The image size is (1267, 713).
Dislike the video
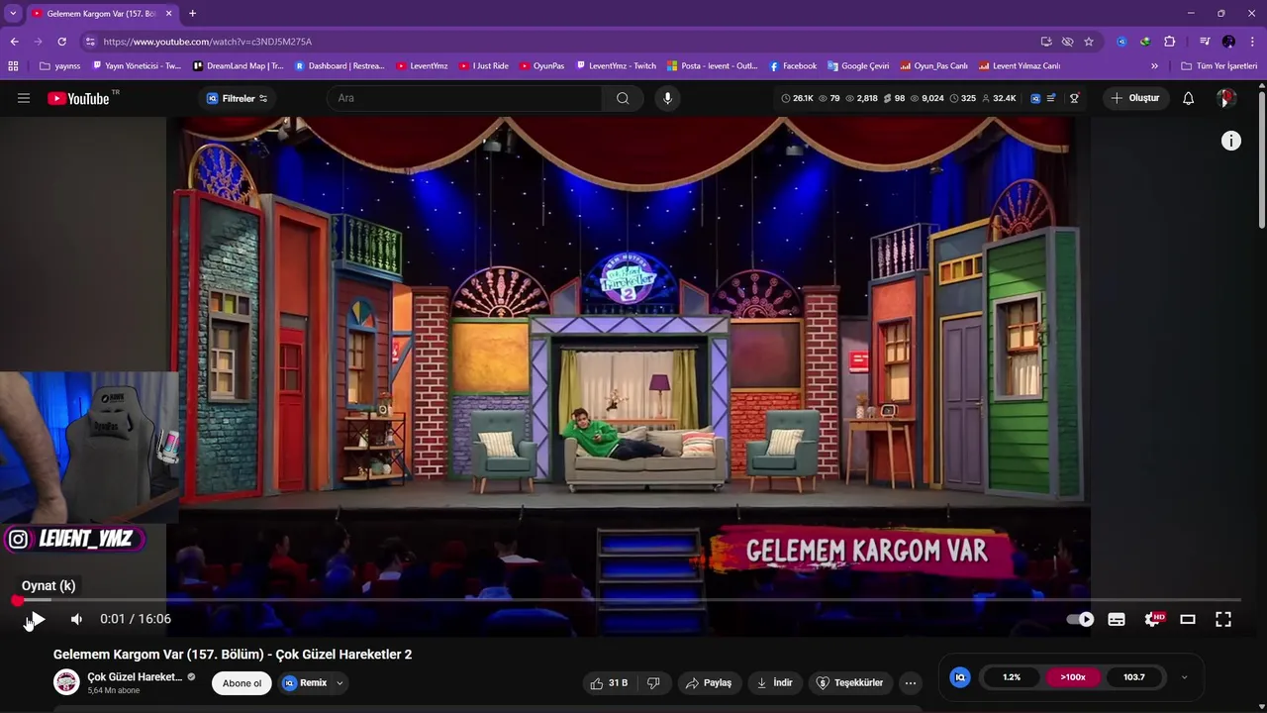653,683
